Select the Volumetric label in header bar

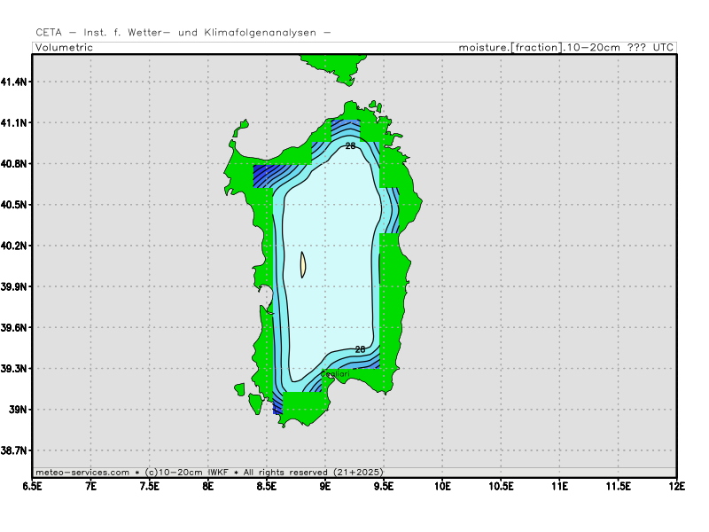[x=64, y=47]
